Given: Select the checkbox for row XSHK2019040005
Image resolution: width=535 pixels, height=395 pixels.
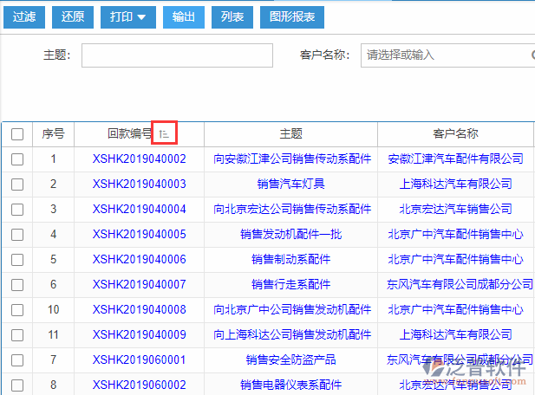Looking at the screenshot, I should (17, 235).
